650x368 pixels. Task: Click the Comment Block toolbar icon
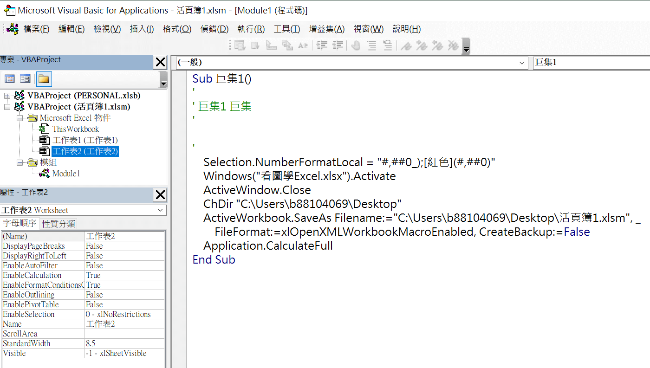point(372,45)
